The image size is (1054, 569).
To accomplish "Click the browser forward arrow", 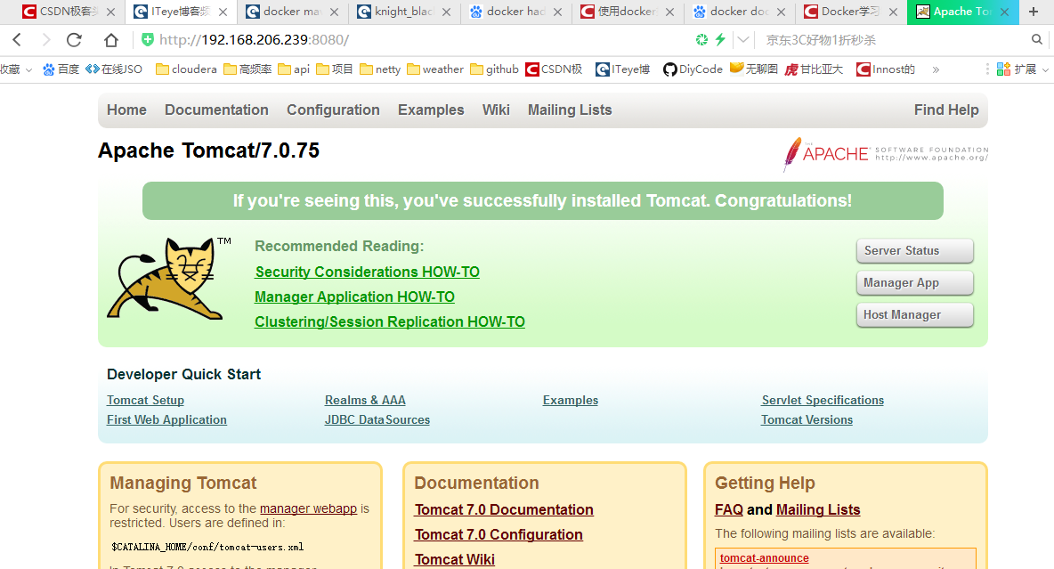I will click(x=45, y=40).
